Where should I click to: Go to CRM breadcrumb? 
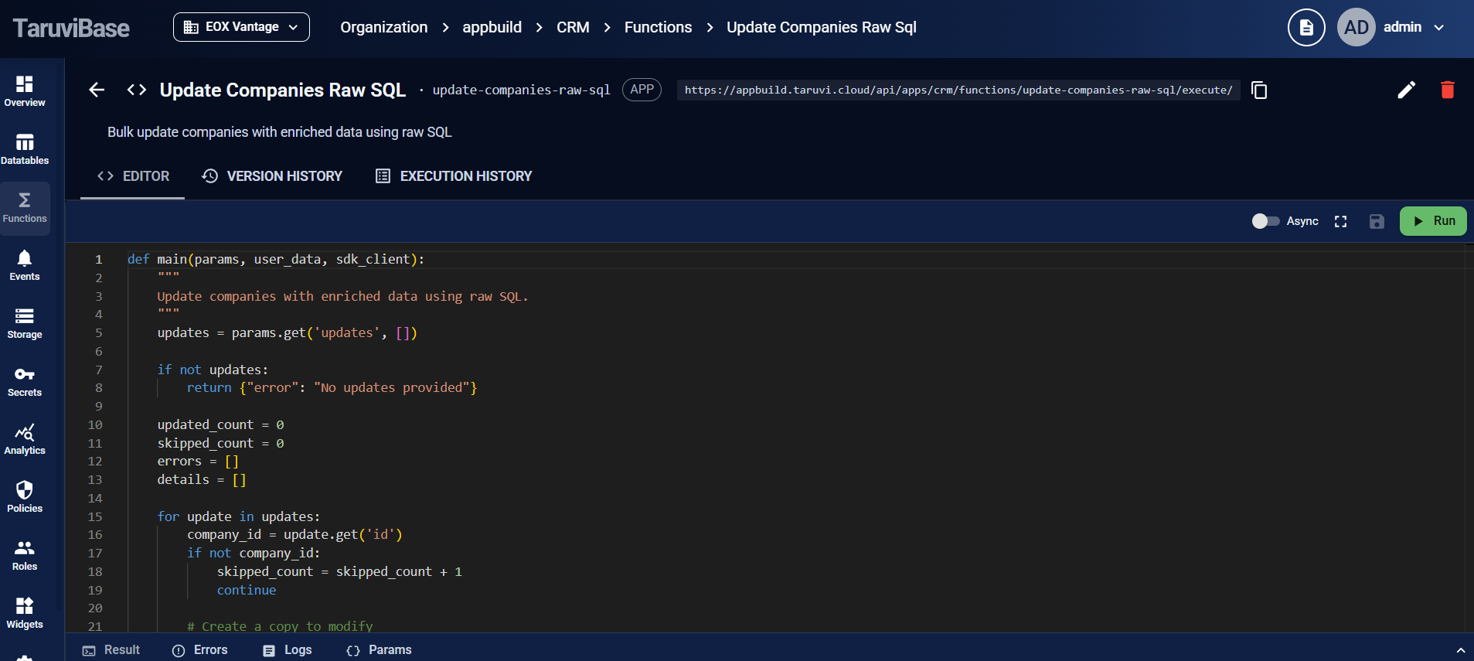point(573,27)
